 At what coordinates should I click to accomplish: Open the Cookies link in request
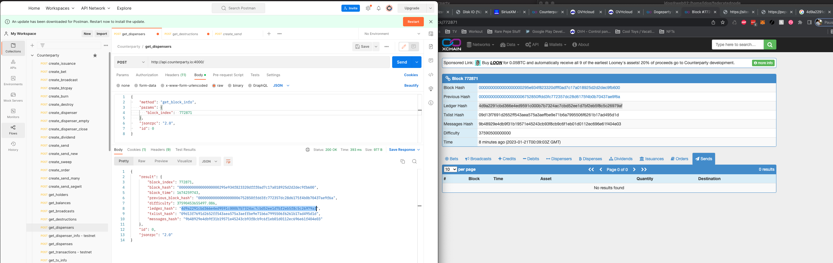coord(411,75)
